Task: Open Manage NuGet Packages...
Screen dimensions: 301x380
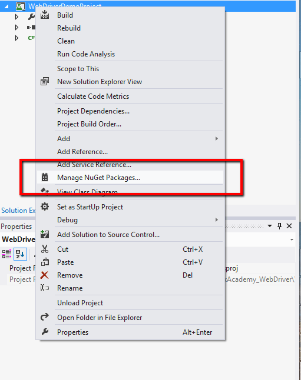Action: [130, 178]
